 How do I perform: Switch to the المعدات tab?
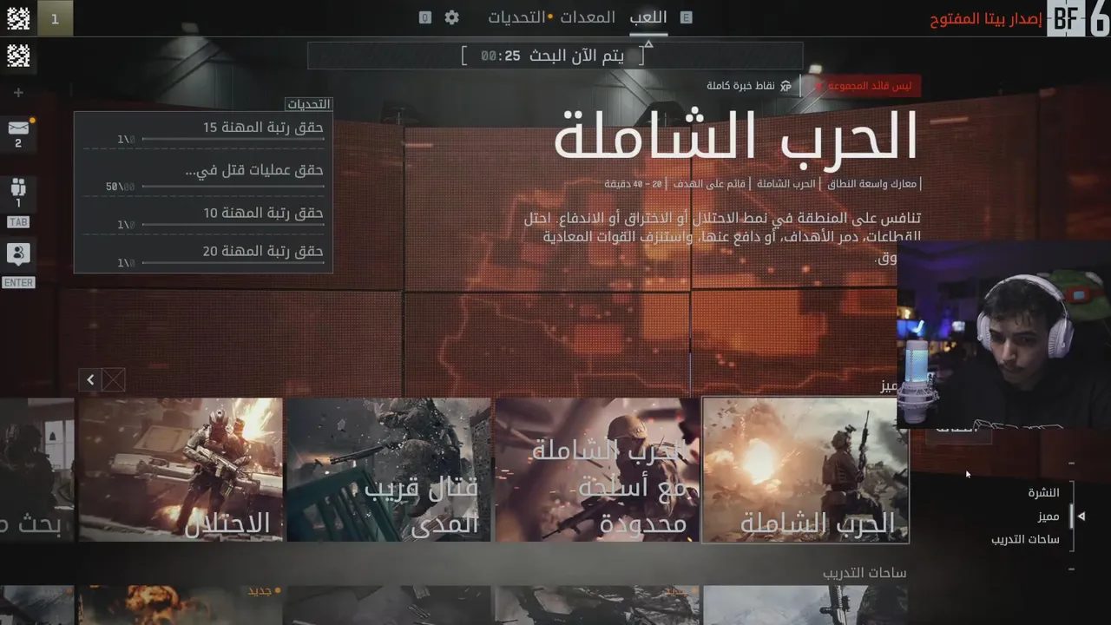click(x=588, y=17)
